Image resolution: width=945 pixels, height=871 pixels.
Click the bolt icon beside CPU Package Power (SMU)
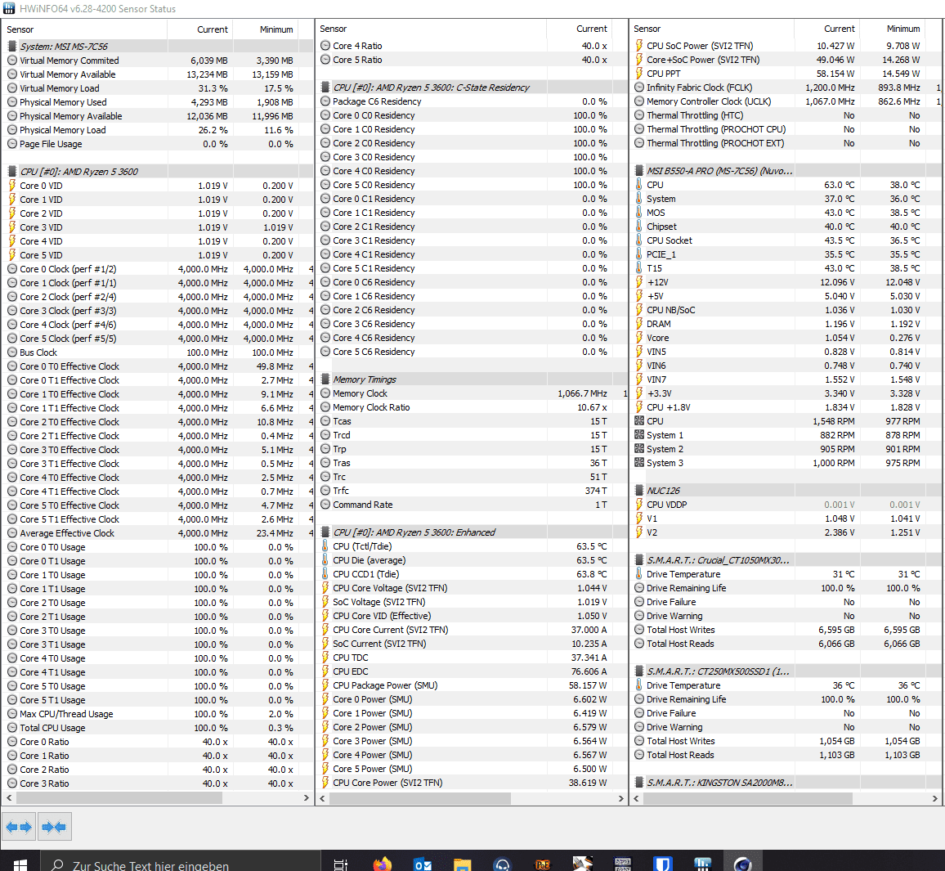coord(325,685)
